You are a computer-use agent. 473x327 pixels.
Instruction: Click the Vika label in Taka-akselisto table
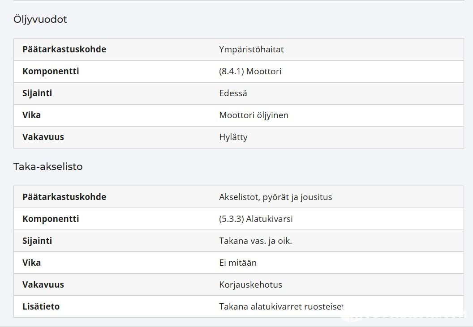[x=31, y=263]
